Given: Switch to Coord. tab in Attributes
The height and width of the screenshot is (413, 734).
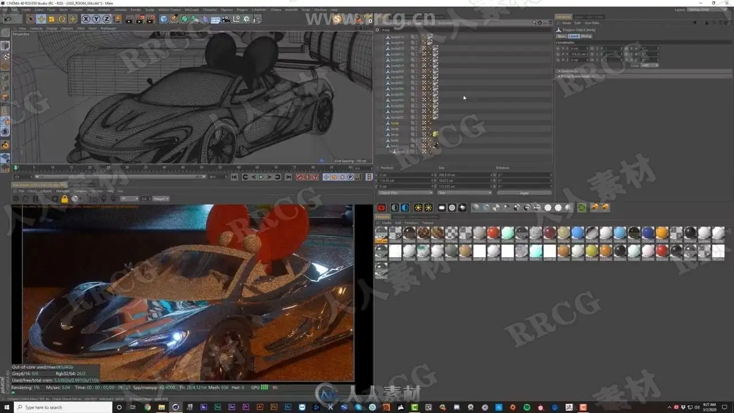Looking at the screenshot, I should click(573, 36).
